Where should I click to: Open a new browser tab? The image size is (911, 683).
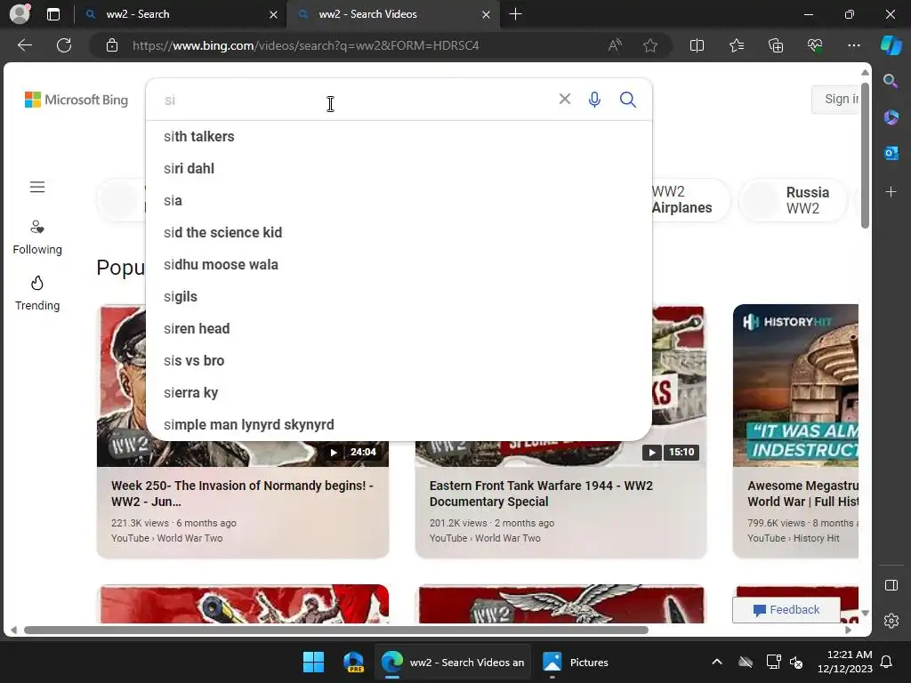[x=515, y=14]
